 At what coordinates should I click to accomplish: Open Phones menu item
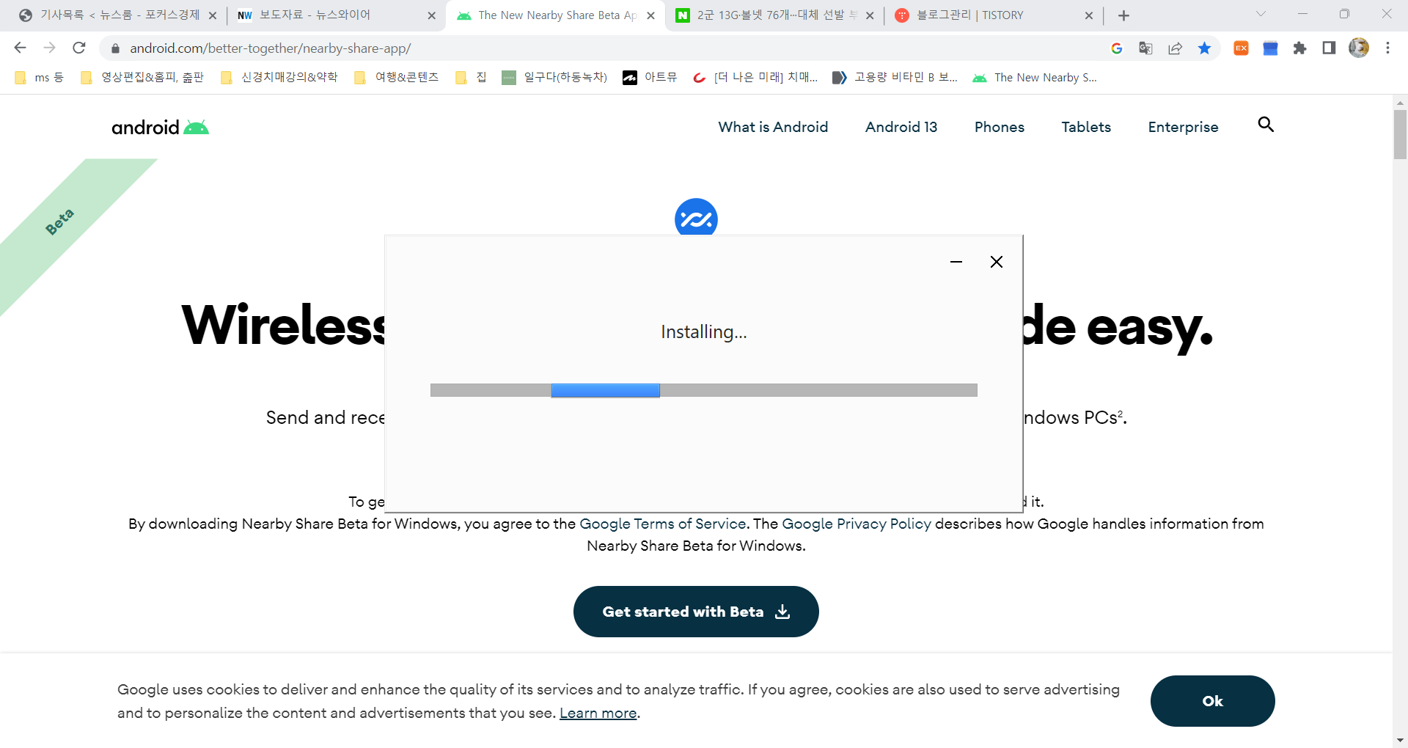pos(1000,127)
